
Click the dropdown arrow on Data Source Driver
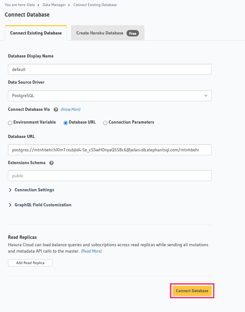coord(206,95)
